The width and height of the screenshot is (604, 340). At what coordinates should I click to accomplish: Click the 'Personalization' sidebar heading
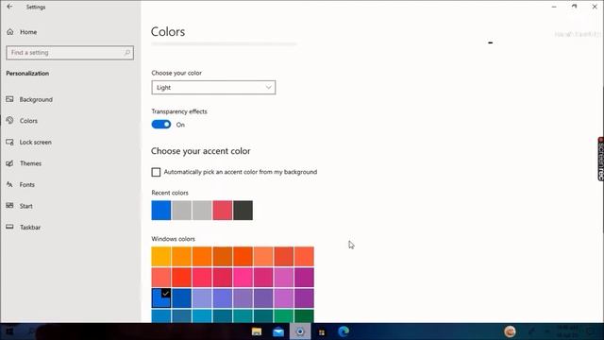(x=27, y=74)
